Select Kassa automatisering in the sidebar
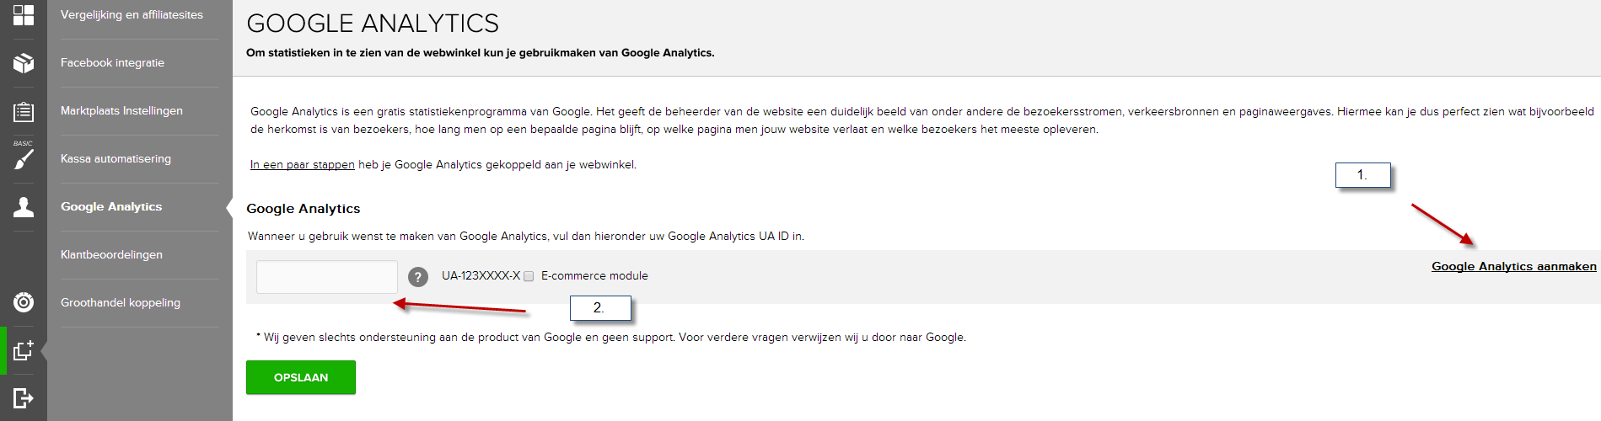This screenshot has width=1601, height=421. (x=116, y=159)
